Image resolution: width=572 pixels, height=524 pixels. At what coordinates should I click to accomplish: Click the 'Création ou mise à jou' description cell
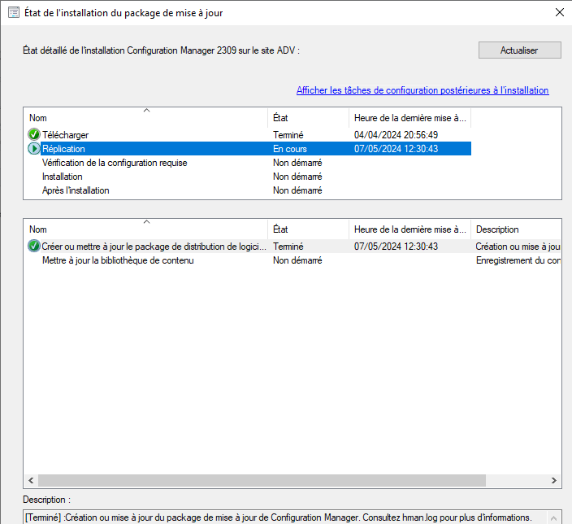point(518,247)
